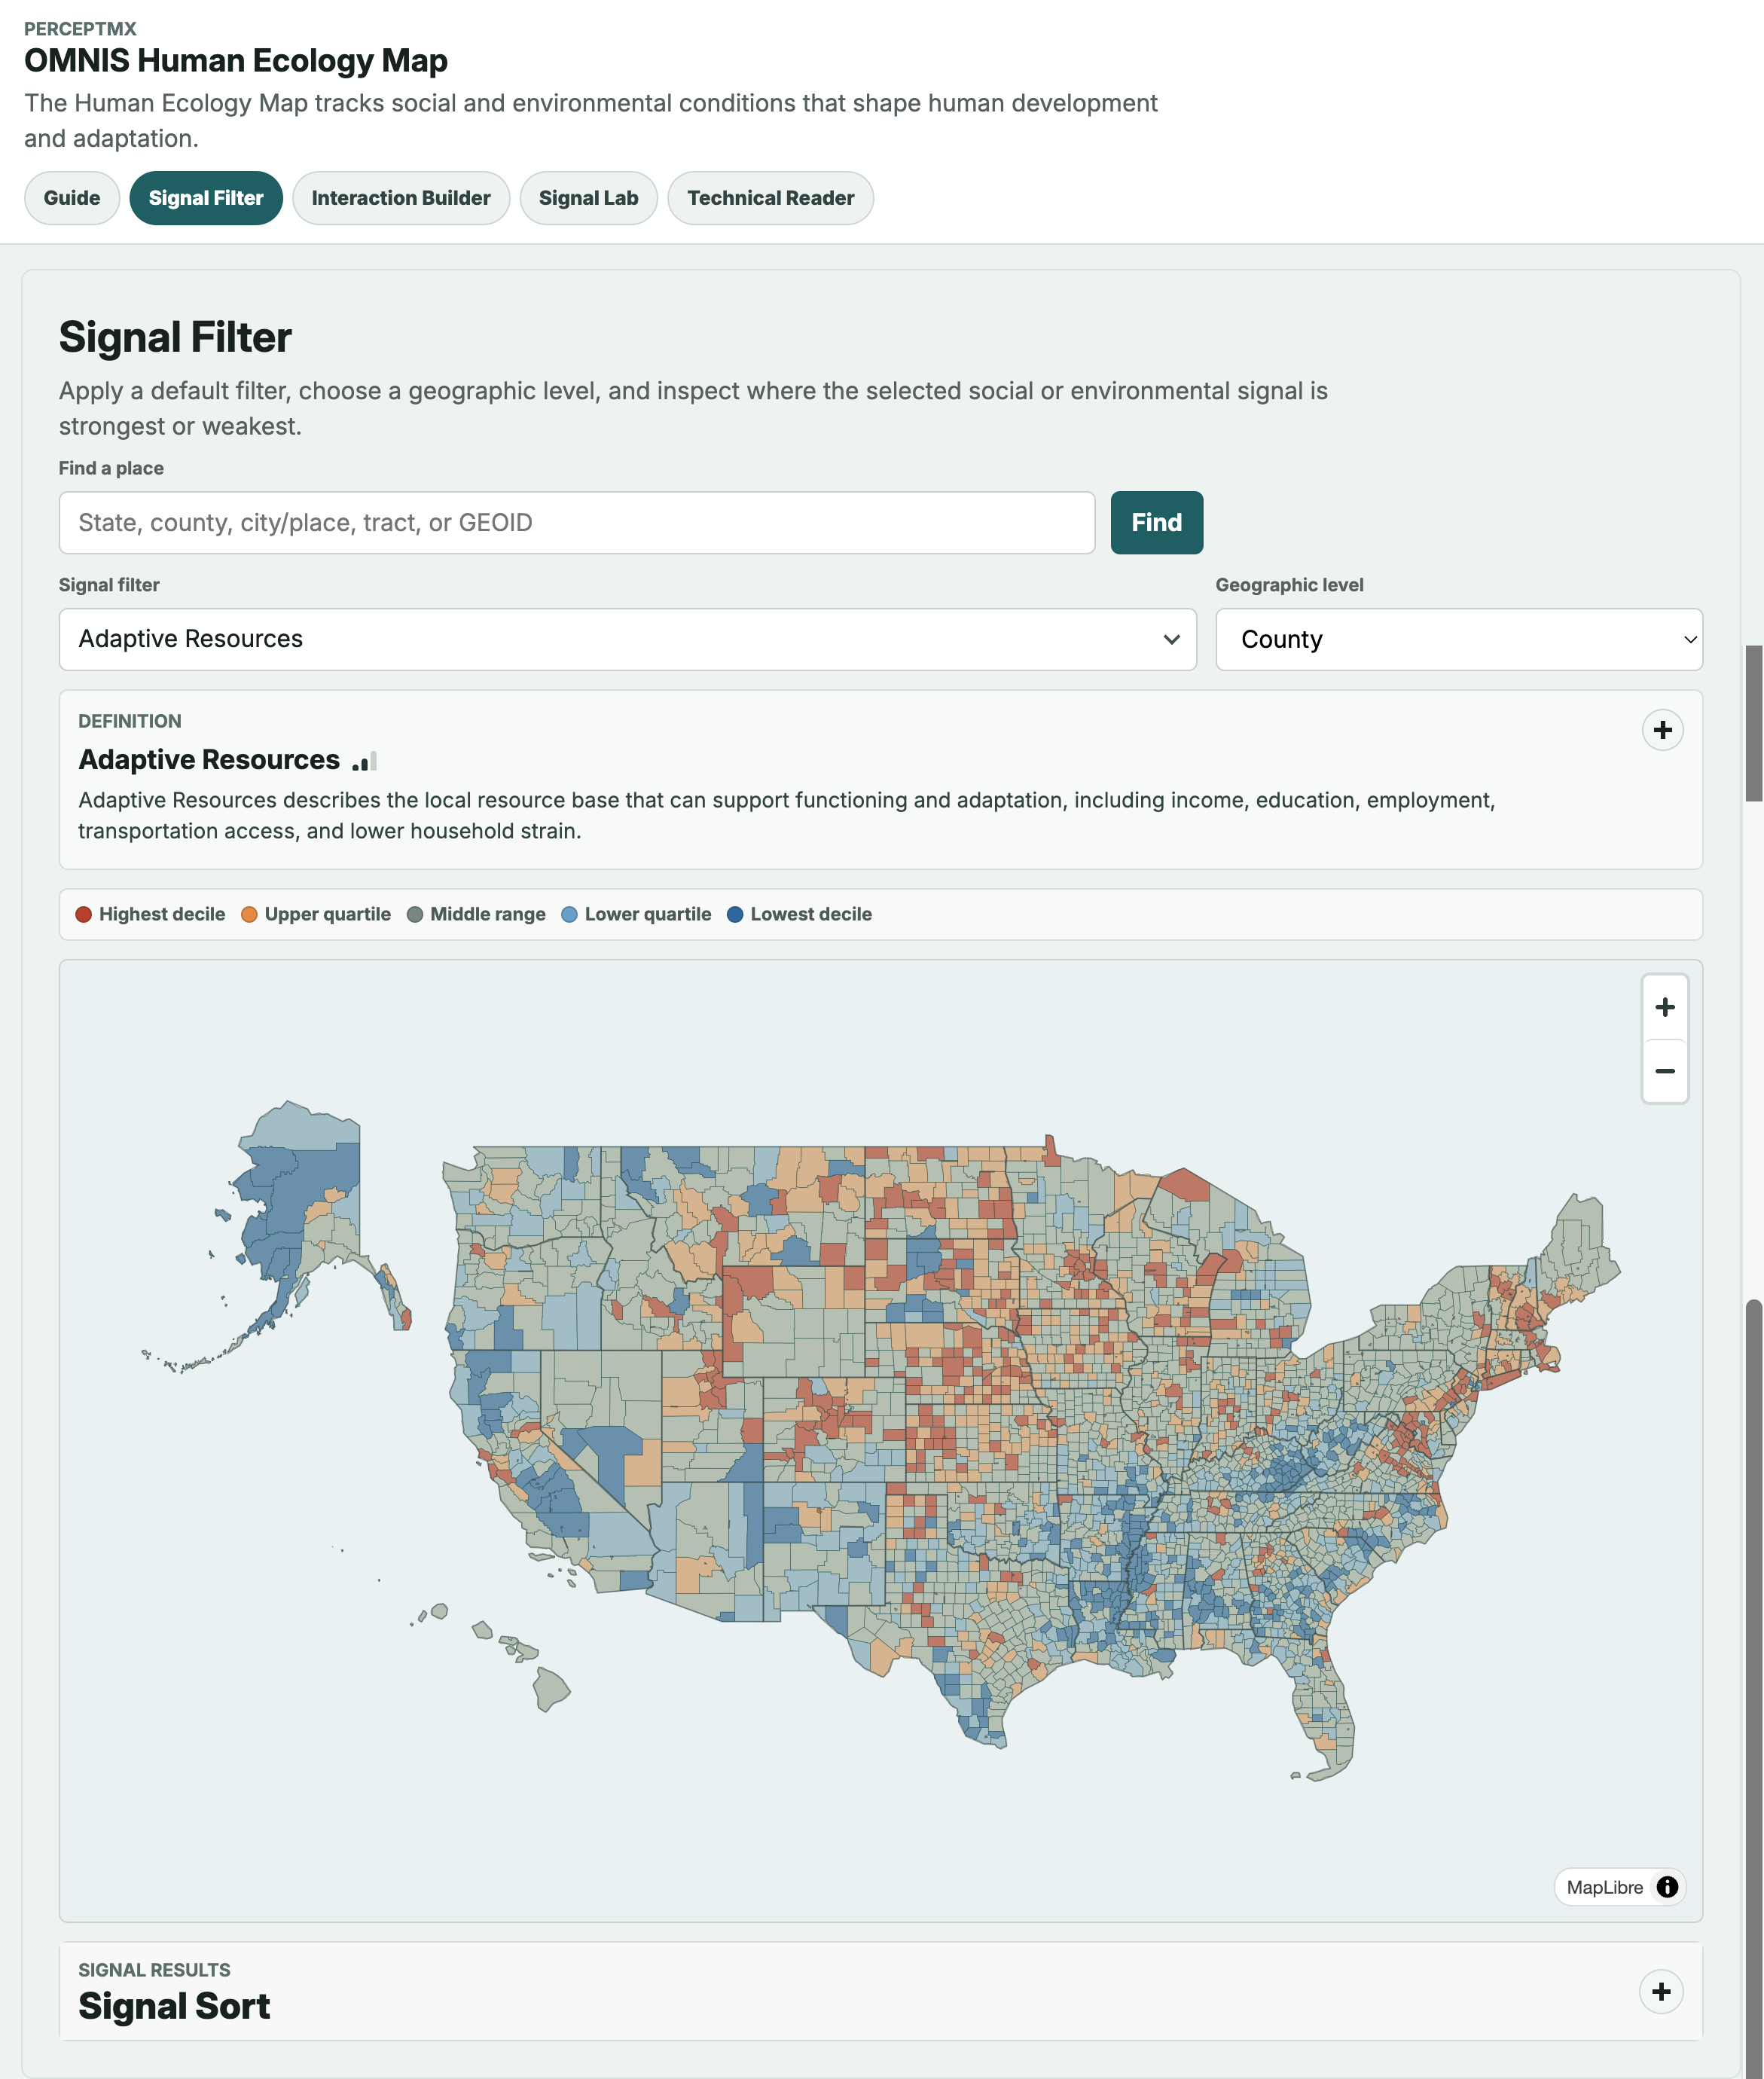The image size is (1764, 2079).
Task: Click the Upper quartile orange swatch
Action: [250, 914]
